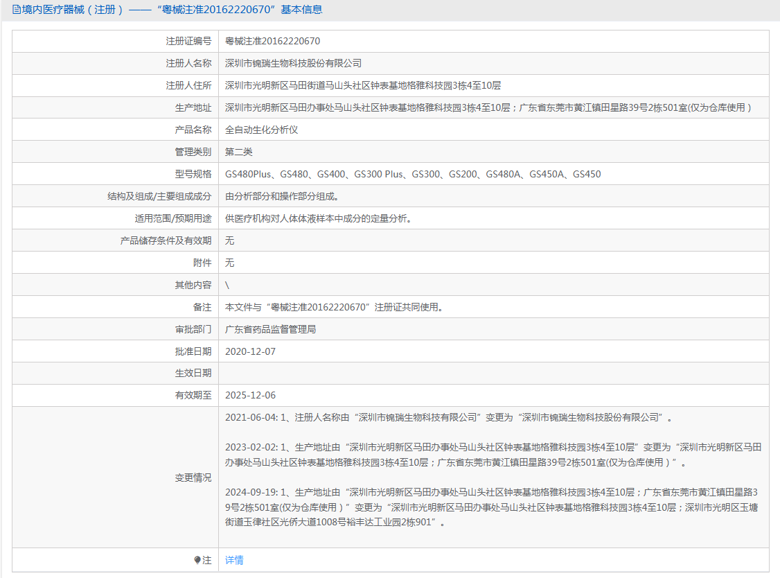Viewport: 780px width, 578px height.
Task: Click the 适用范围/预期用途 label
Action: [x=173, y=218]
